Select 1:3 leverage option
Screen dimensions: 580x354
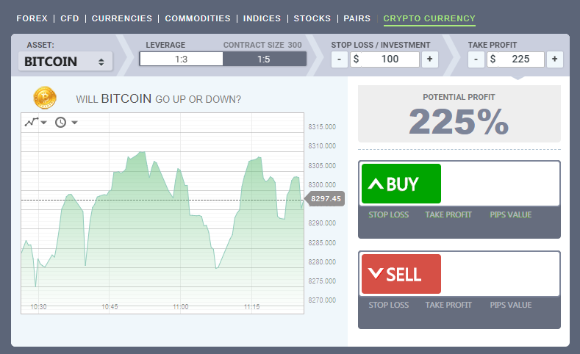pyautogui.click(x=182, y=59)
